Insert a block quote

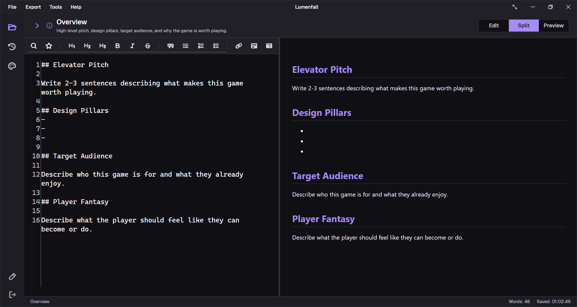point(170,46)
